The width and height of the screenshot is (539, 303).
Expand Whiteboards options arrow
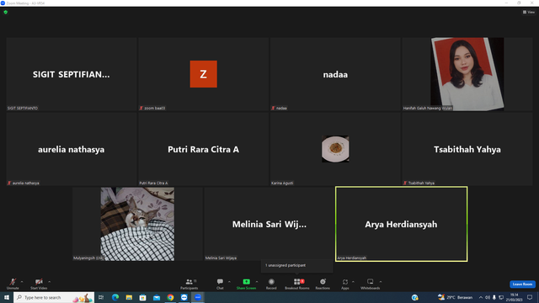(381, 282)
